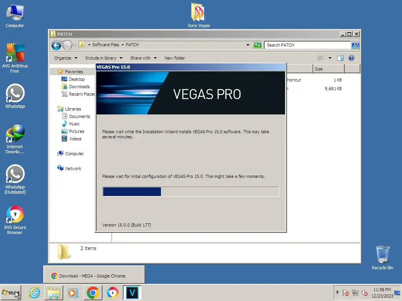Open the Share with dropdown
402x301 pixels.
143,58
